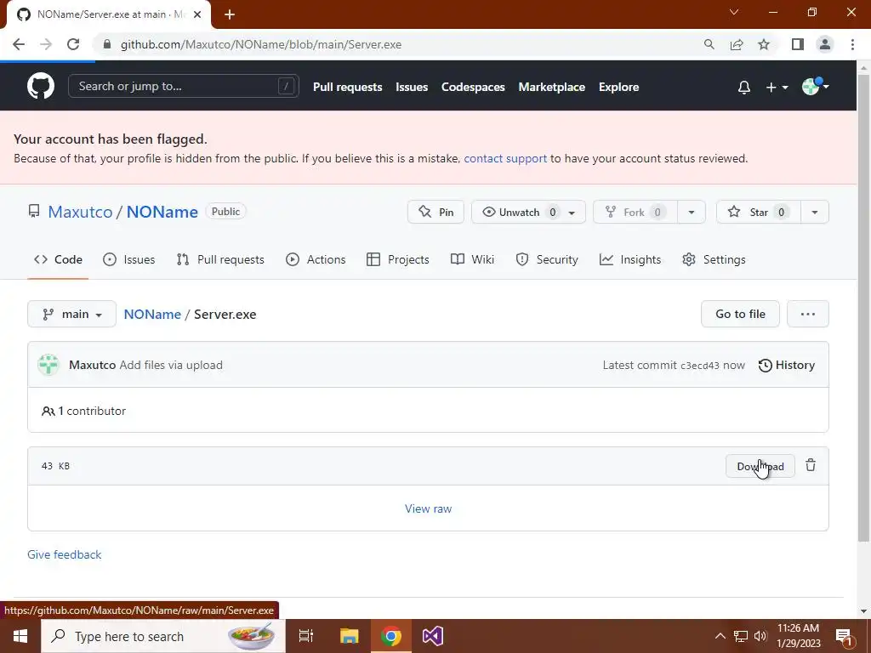This screenshot has height=653, width=871.
Task: Open Chrome three-dot menu
Action: [x=852, y=44]
